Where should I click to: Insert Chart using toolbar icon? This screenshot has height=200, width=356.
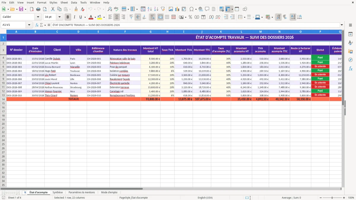point(177,9)
